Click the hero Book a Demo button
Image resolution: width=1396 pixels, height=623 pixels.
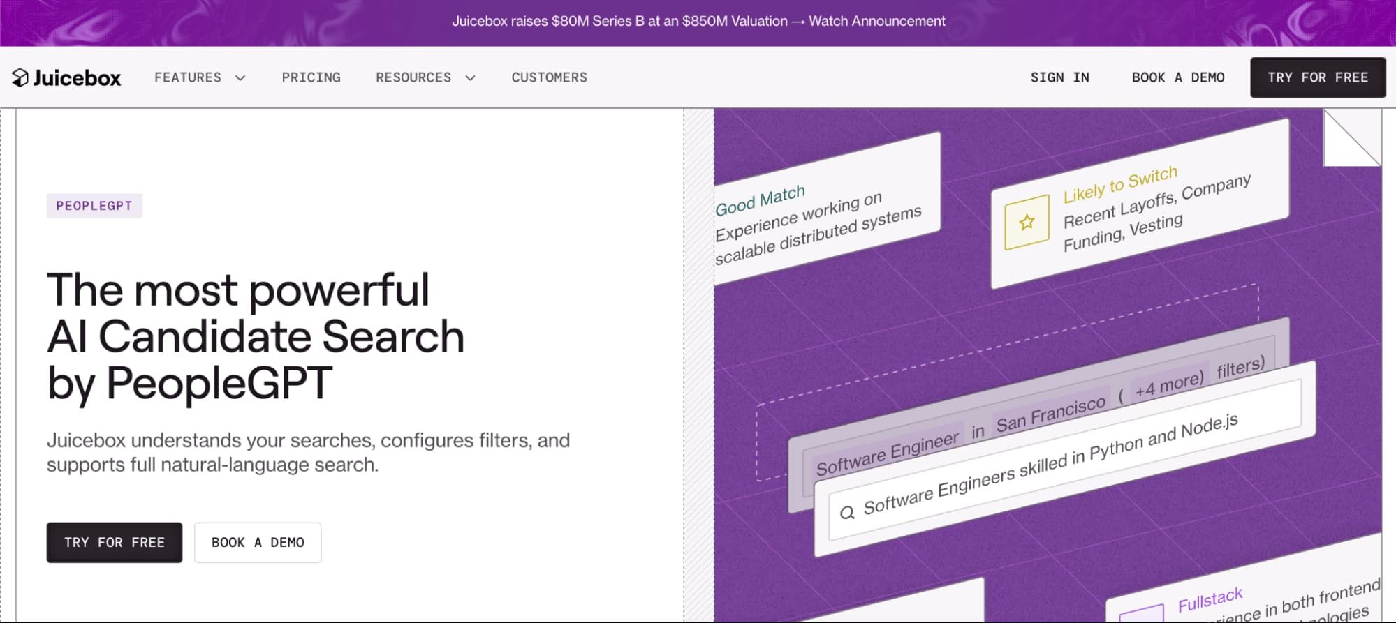click(258, 542)
